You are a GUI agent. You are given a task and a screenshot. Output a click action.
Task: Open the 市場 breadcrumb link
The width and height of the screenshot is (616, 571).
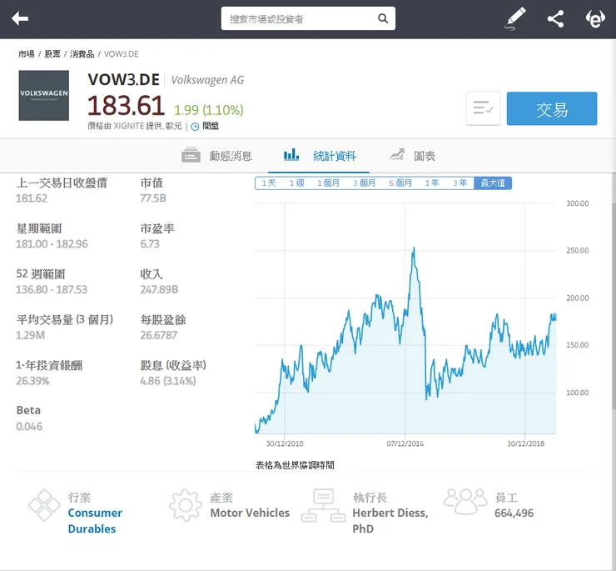click(27, 54)
